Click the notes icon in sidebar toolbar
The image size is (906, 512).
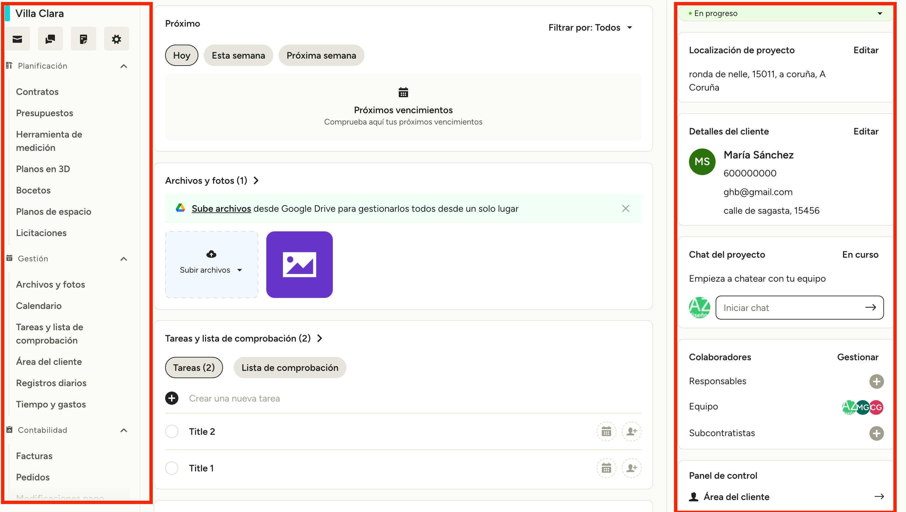pyautogui.click(x=83, y=39)
